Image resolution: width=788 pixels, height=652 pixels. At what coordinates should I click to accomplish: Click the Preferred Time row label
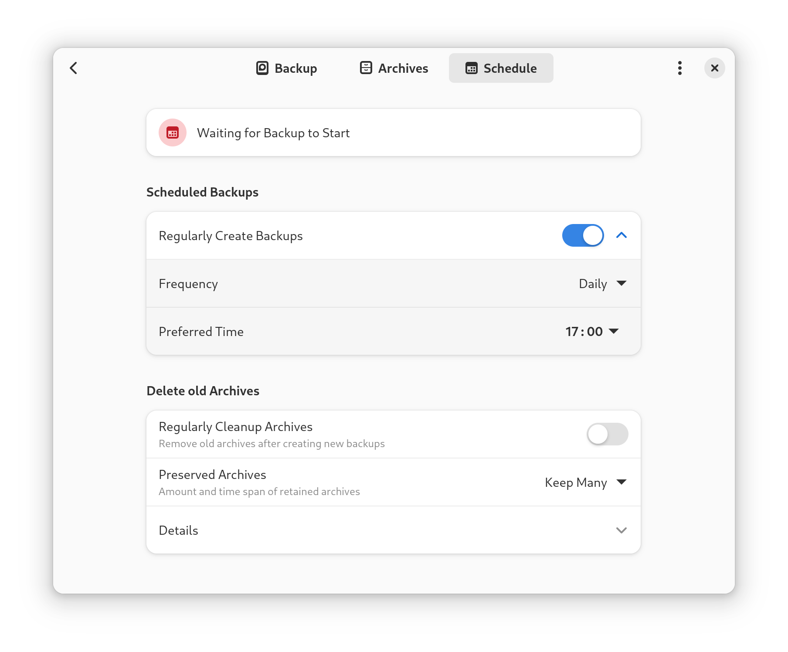201,332
